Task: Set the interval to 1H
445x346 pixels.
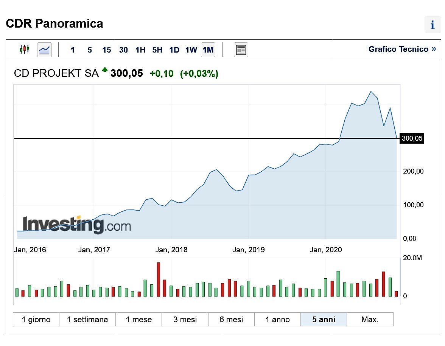Action: (140, 50)
